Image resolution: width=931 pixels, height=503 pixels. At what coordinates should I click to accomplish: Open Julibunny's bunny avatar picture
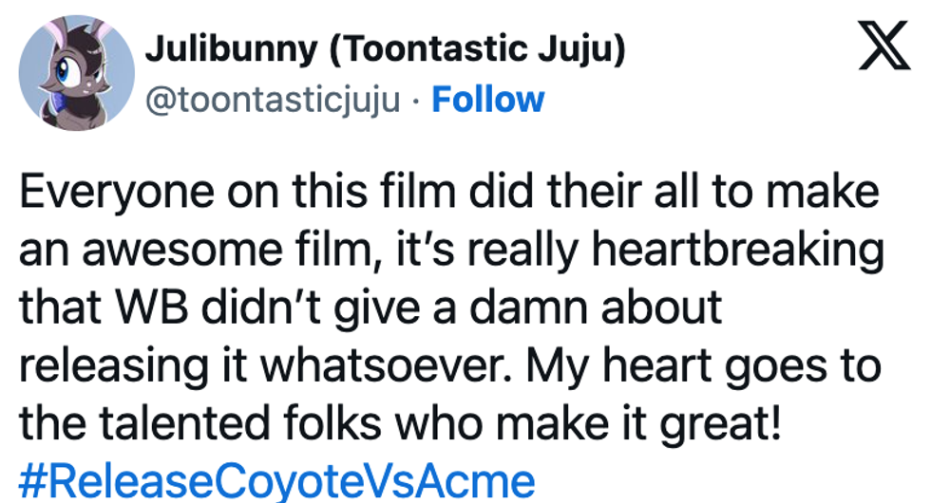[x=77, y=70]
